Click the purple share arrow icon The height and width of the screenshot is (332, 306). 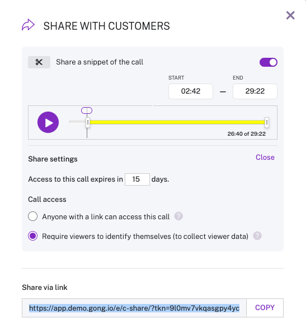tap(28, 25)
